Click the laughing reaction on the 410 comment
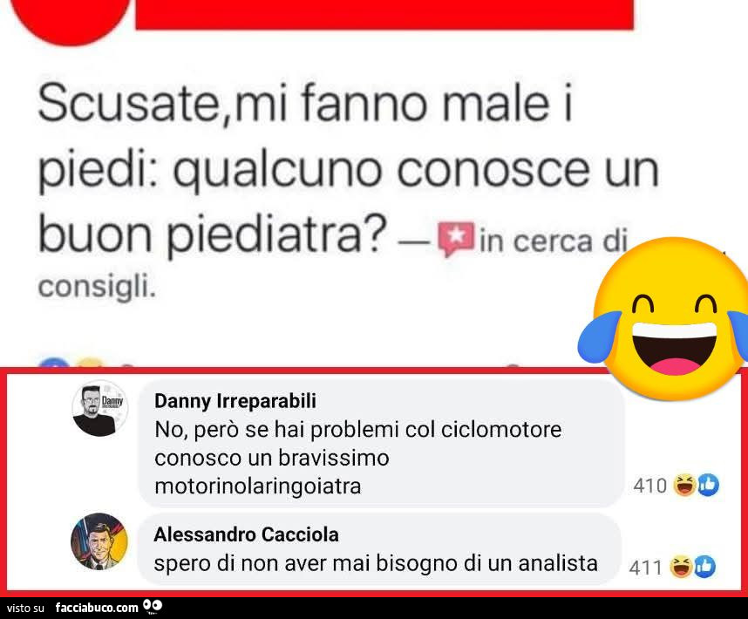The image size is (748, 619). (x=684, y=486)
